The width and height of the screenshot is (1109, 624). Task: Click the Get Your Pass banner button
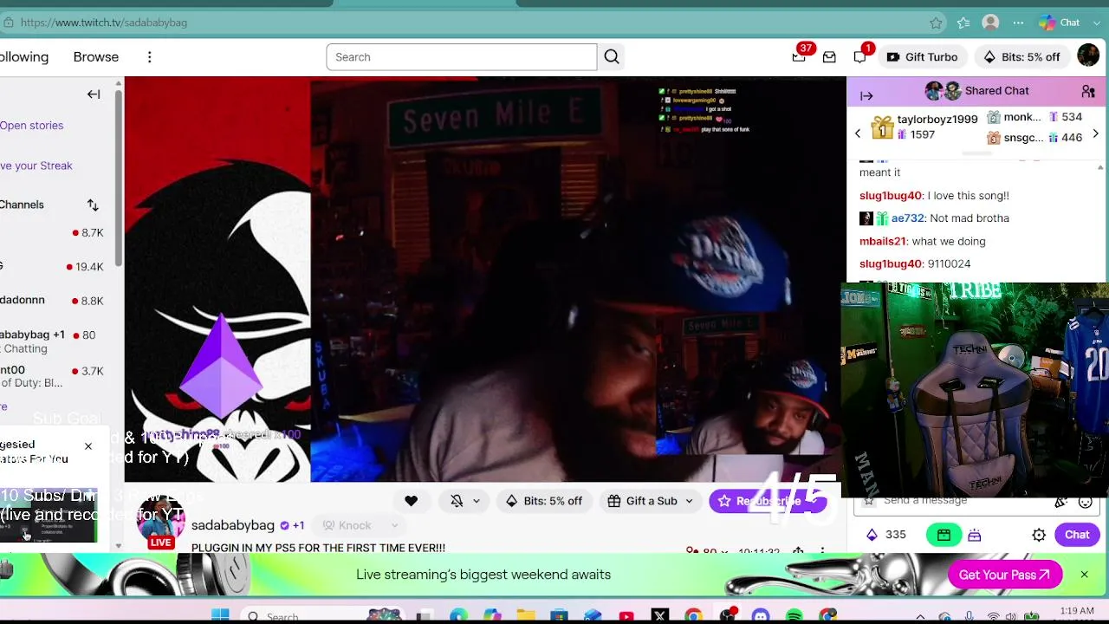click(x=1004, y=575)
